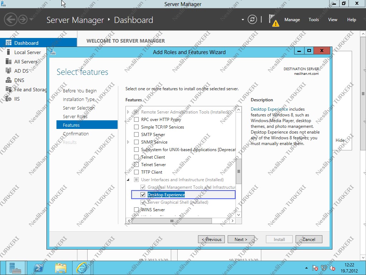Image resolution: width=366 pixels, height=275 pixels.
Task: Click the features list scroll up arrow
Action: click(x=238, y=110)
